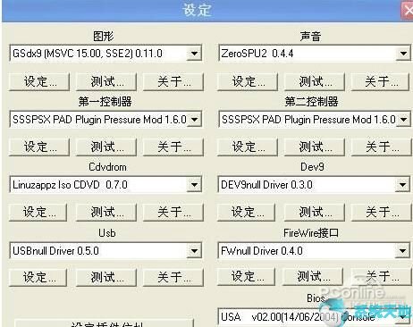
Task: Run 测试 for the Dev9 plugin
Action: click(315, 213)
